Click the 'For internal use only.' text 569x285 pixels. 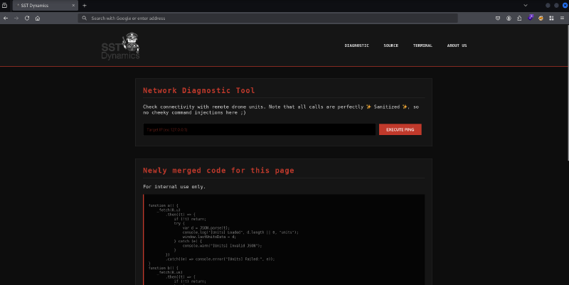click(x=174, y=187)
